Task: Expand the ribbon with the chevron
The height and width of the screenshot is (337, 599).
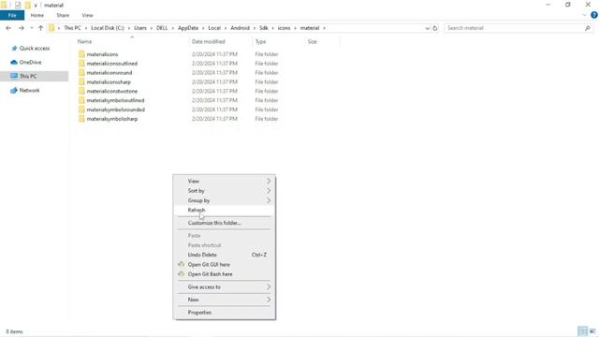Action: point(584,15)
